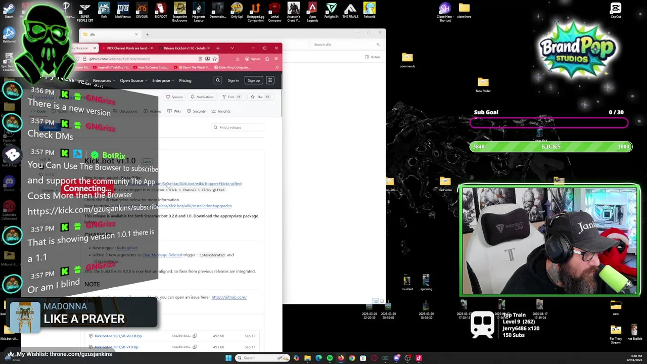Open the CapCut desktop shortcut
The width and height of the screenshot is (647, 364).
(x=616, y=10)
